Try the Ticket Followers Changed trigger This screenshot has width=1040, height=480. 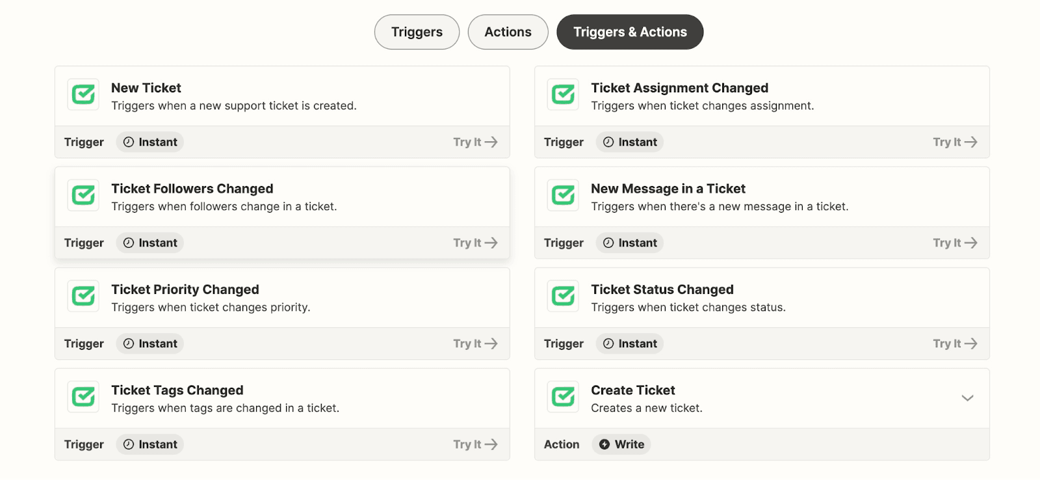click(475, 243)
